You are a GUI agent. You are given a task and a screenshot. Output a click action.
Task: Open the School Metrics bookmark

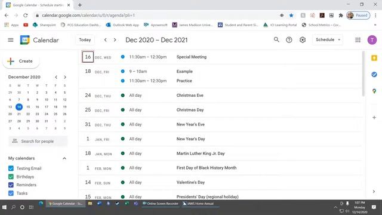321,25
